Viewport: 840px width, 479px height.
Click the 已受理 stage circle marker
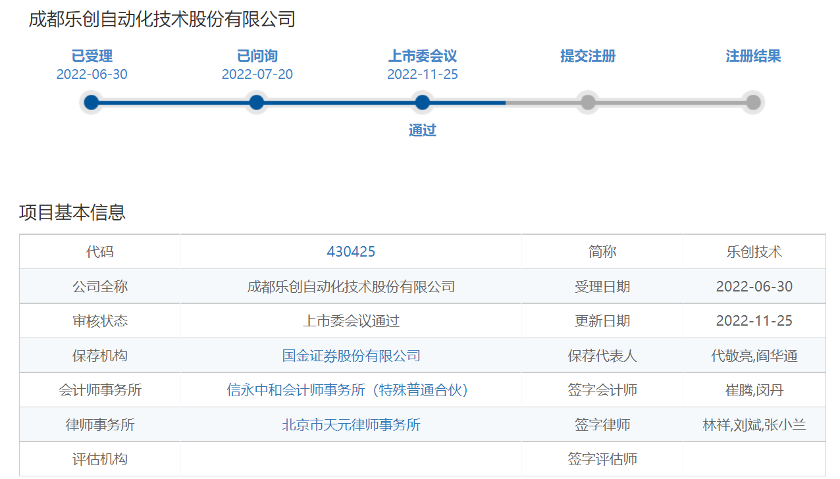(x=92, y=103)
